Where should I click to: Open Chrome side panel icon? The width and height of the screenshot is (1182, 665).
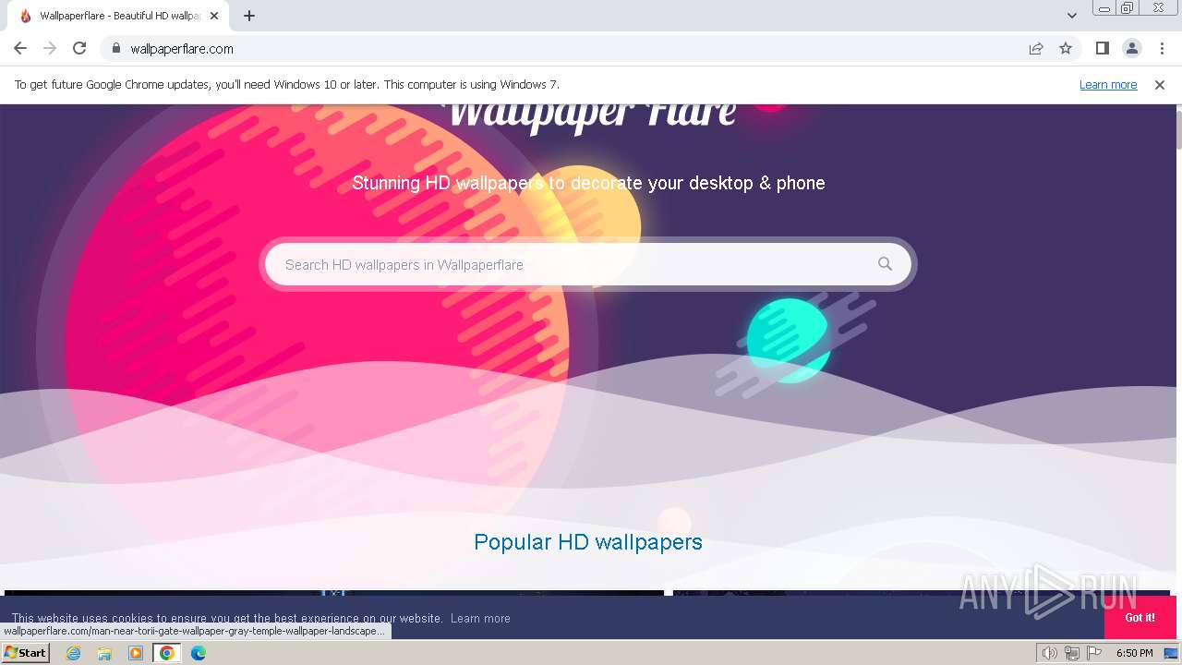[x=1102, y=48]
